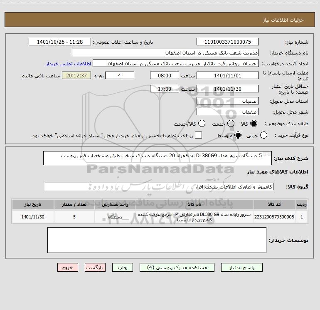This screenshot has width=320, height=310.
Task: Click the DL380 G9 server name cell
Action: pos(194,217)
